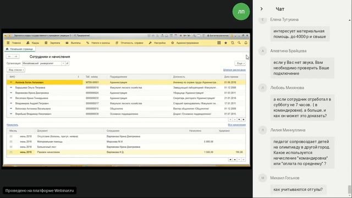Jump to end of the employee list
The width and height of the screenshot is (352, 198).
point(244,120)
